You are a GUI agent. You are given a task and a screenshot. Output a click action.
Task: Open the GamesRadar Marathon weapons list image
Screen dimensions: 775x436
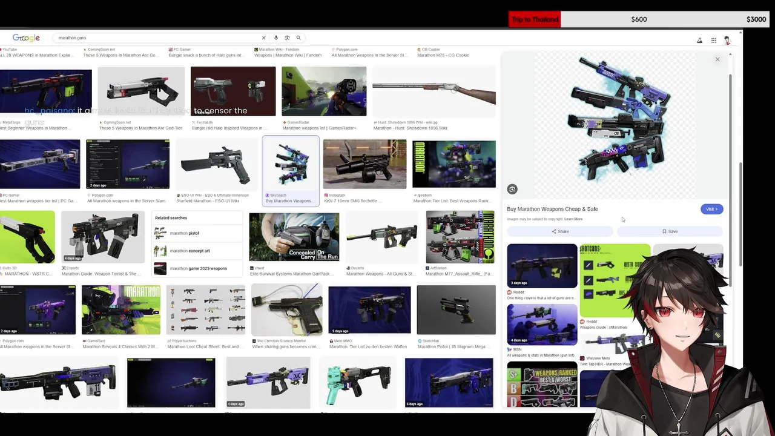[x=324, y=91]
